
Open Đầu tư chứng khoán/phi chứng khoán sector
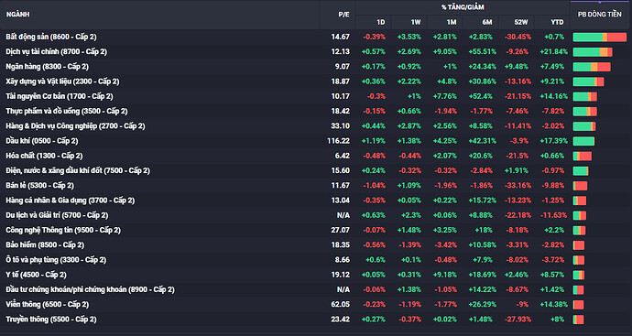coord(91,290)
